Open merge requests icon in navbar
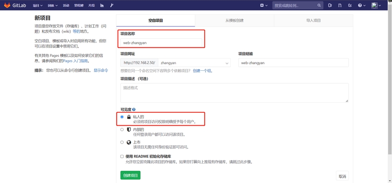The image size is (392, 183). 340,6
